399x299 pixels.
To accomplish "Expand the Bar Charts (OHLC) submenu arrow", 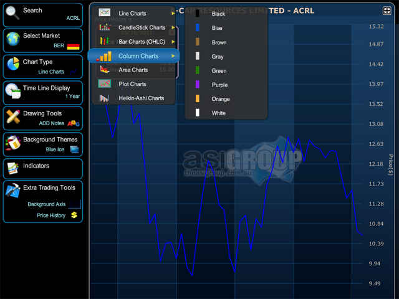I will [x=173, y=42].
